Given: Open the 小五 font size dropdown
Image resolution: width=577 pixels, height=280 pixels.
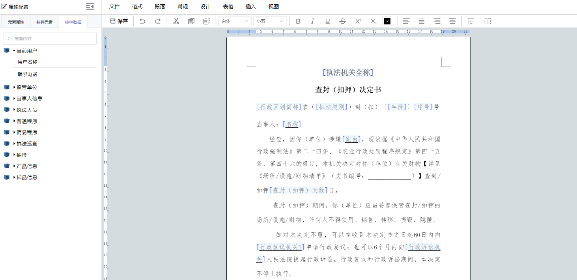Looking at the screenshot, I should (270, 21).
